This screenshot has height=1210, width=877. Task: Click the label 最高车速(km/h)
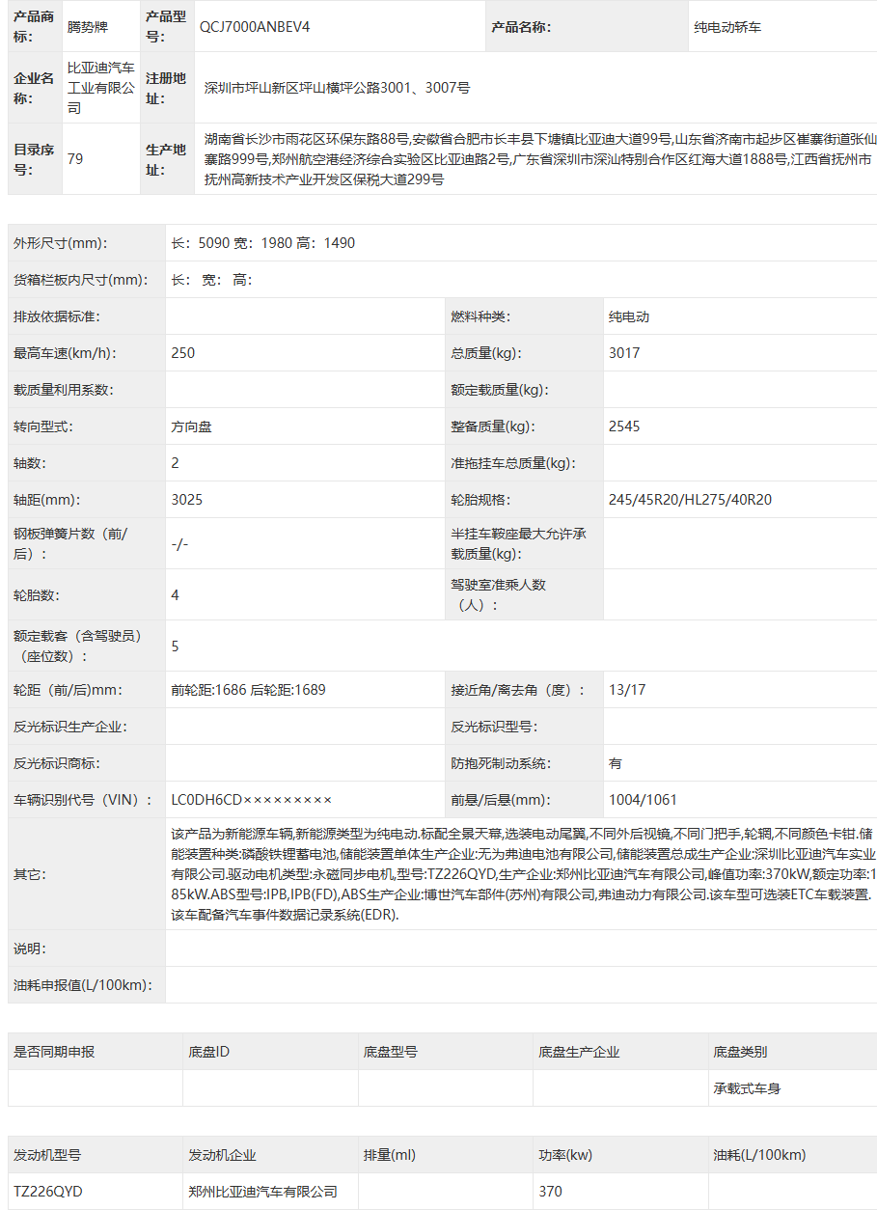pos(65,353)
